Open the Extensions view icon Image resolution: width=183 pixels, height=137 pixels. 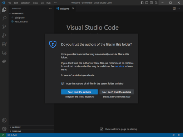point(4,44)
